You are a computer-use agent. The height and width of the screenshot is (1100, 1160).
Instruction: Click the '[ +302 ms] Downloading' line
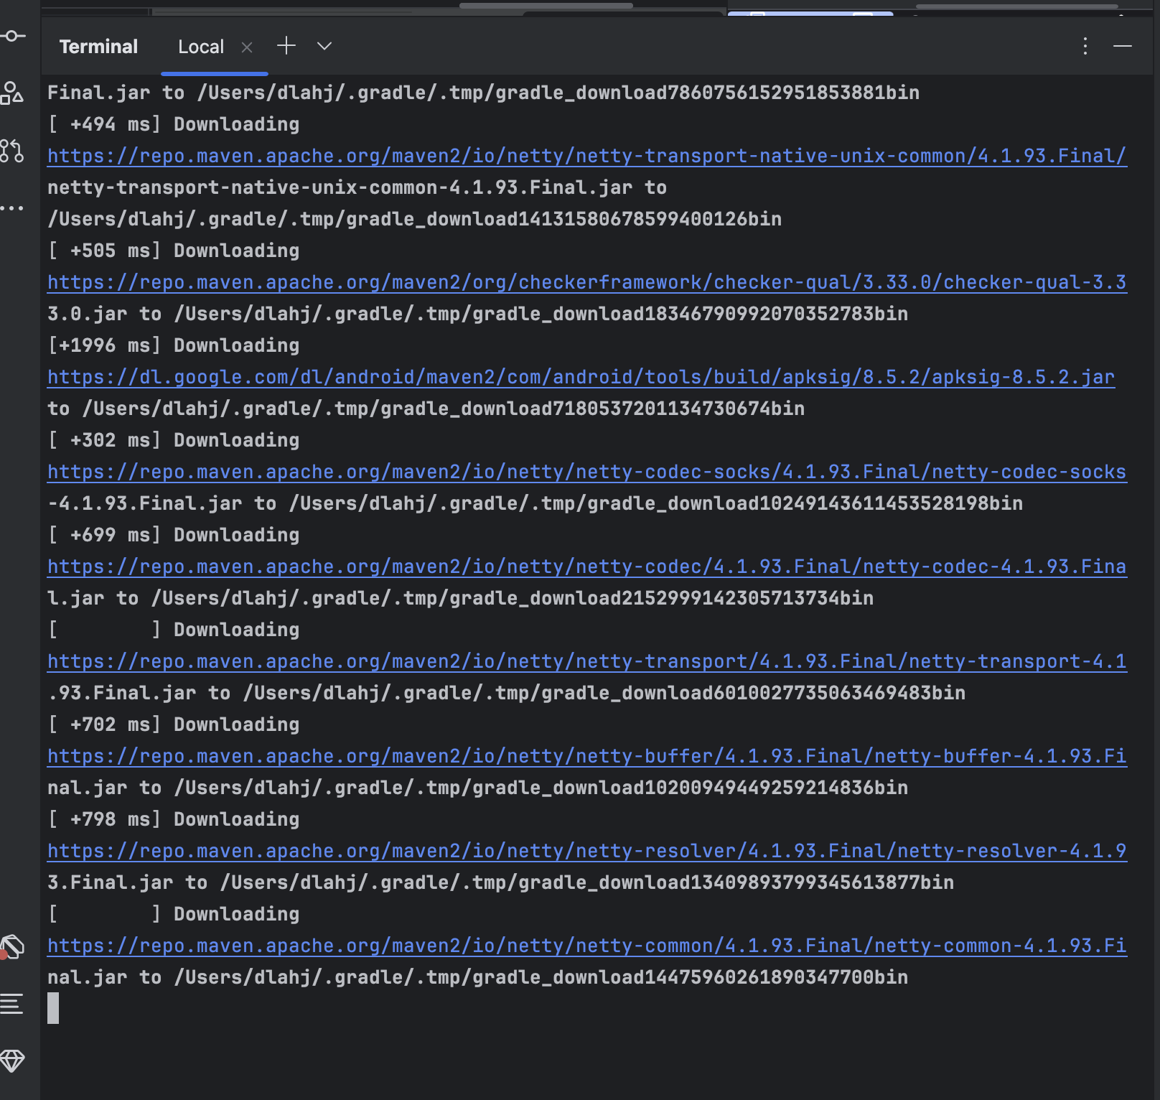click(174, 441)
